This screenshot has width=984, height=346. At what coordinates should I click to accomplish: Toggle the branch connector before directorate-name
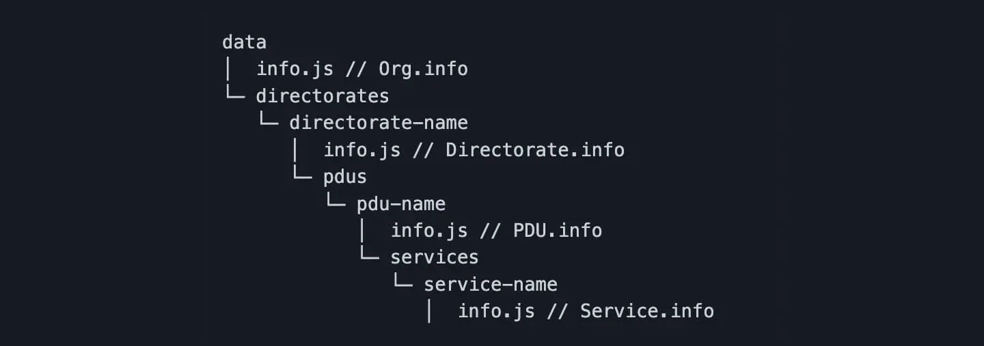pos(268,121)
